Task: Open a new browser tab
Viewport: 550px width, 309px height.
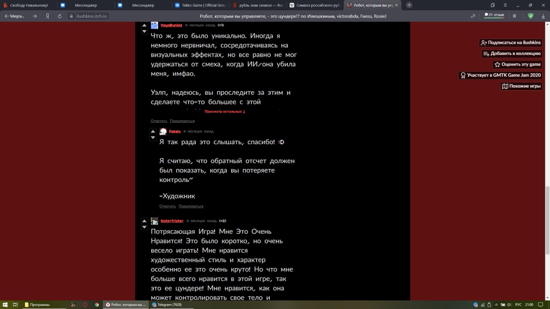Action: coord(409,5)
